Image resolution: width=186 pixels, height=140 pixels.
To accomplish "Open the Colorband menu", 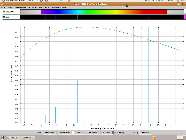I will point(56,7).
